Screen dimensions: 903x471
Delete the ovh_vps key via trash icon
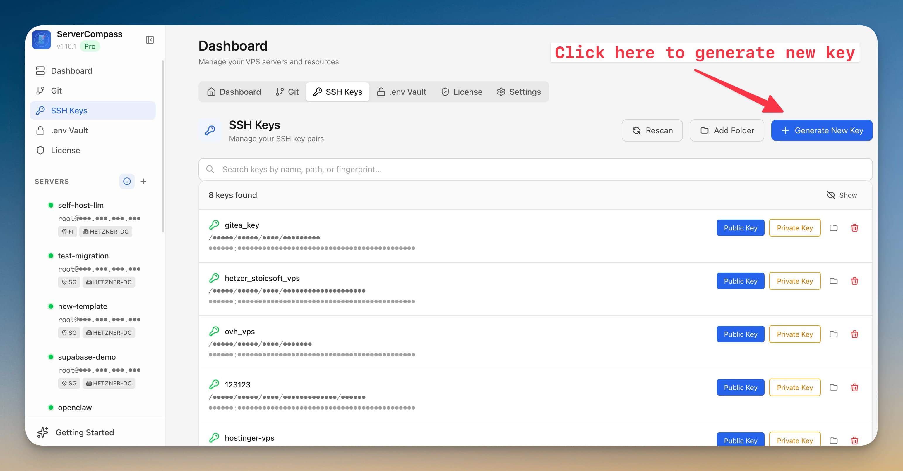coord(855,334)
